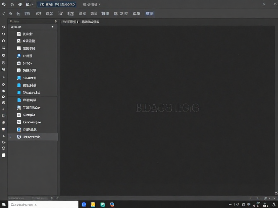Open the dropdown arrow in the top title bar
Viewport: 278px width, 208px height.
pos(99,4)
